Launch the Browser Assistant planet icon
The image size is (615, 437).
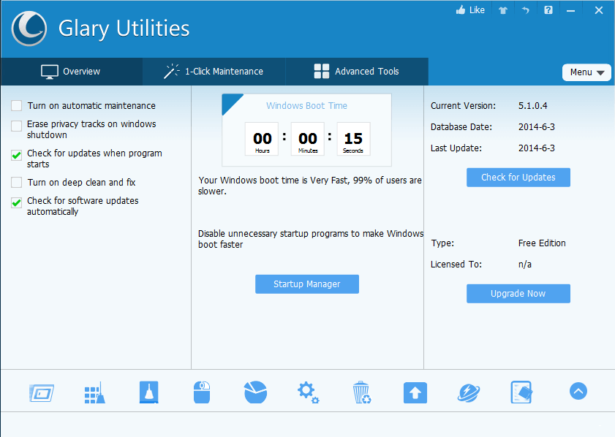468,392
